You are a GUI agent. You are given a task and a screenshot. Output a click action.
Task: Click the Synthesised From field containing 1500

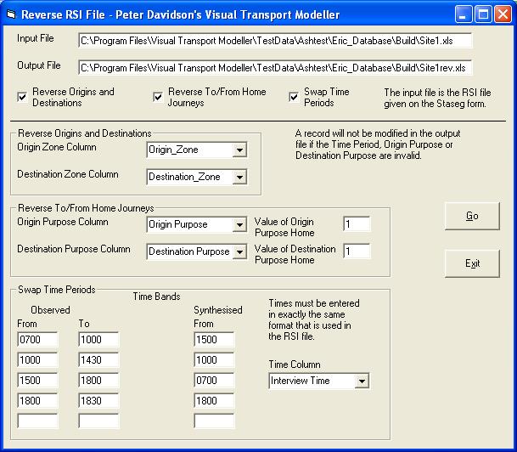[214, 340]
